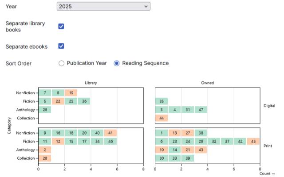Select Reading Sequence sort order
Image resolution: width=284 pixels, height=177 pixels.
(x=117, y=63)
